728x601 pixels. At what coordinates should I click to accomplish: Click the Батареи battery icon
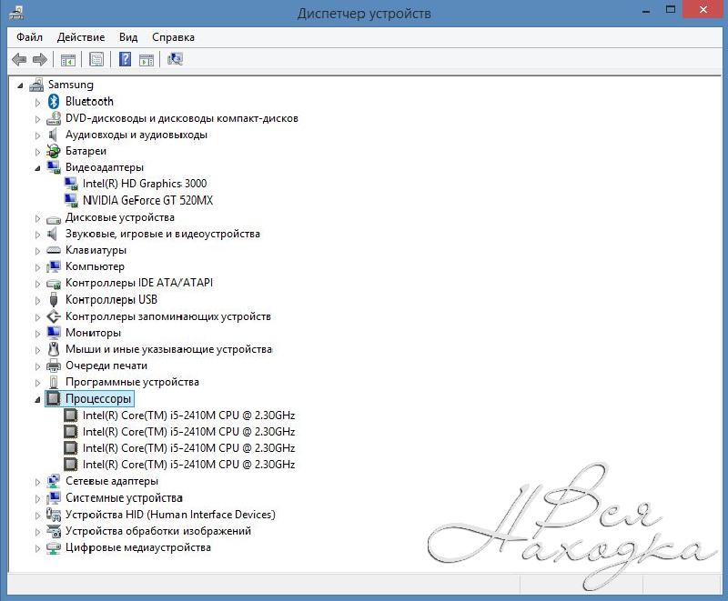tap(54, 151)
